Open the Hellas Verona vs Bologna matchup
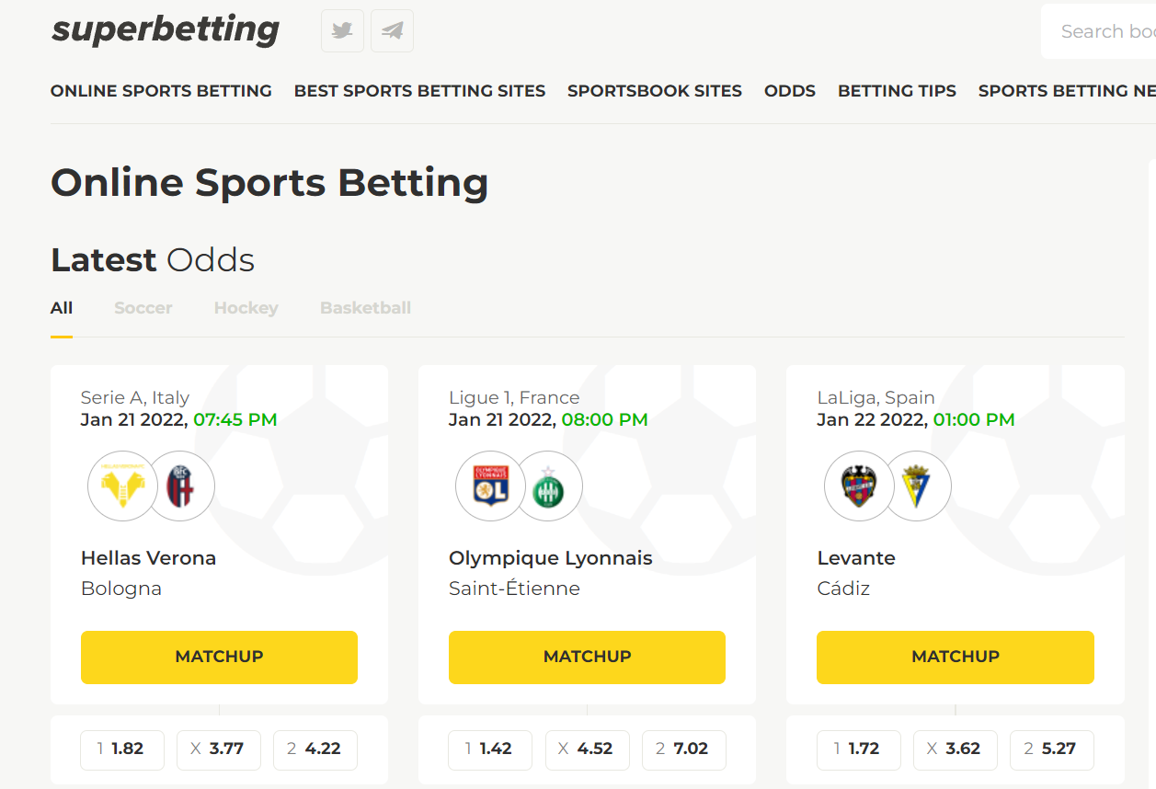Screen dimensions: 1156x789 point(219,657)
